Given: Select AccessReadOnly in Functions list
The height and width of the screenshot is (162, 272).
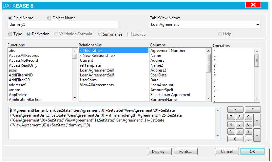Looking at the screenshot, I should click(x=23, y=65).
